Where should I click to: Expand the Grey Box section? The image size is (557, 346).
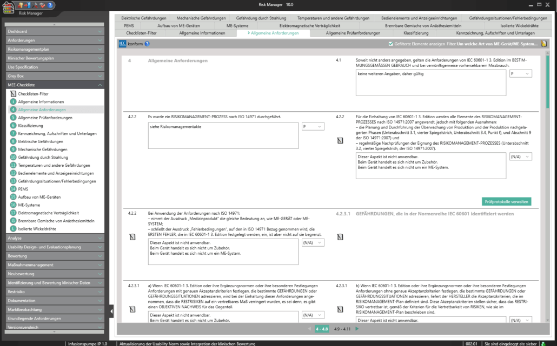[x=55, y=76]
